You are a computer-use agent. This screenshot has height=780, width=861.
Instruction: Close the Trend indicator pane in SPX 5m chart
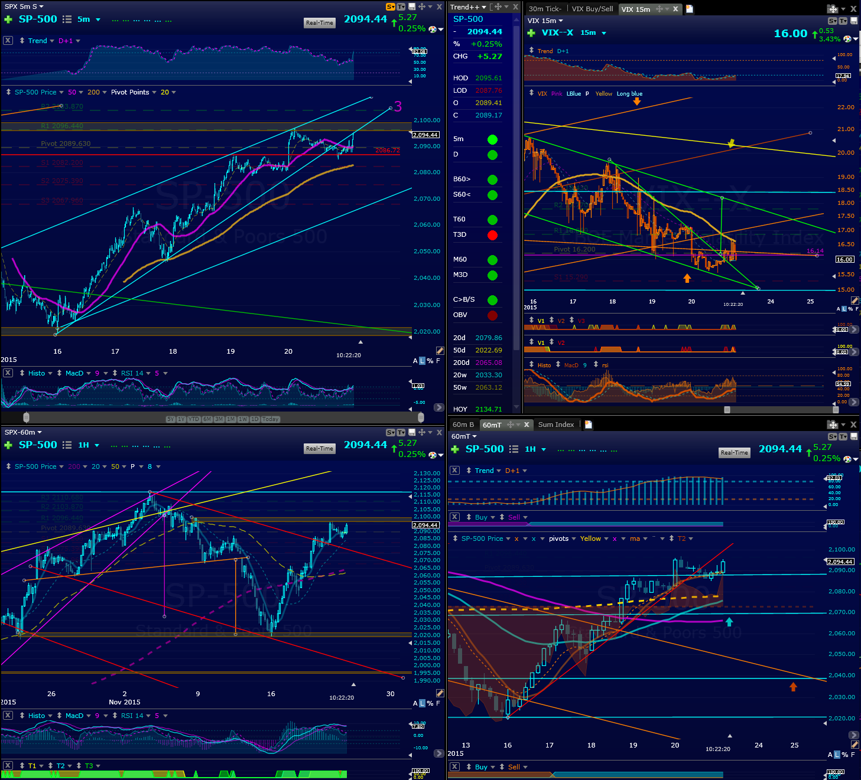pyautogui.click(x=8, y=41)
